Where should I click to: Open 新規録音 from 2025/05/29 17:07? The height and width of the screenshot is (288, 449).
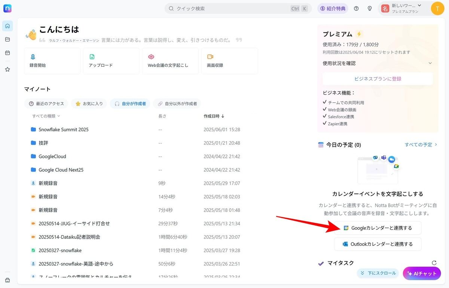[x=48, y=183]
